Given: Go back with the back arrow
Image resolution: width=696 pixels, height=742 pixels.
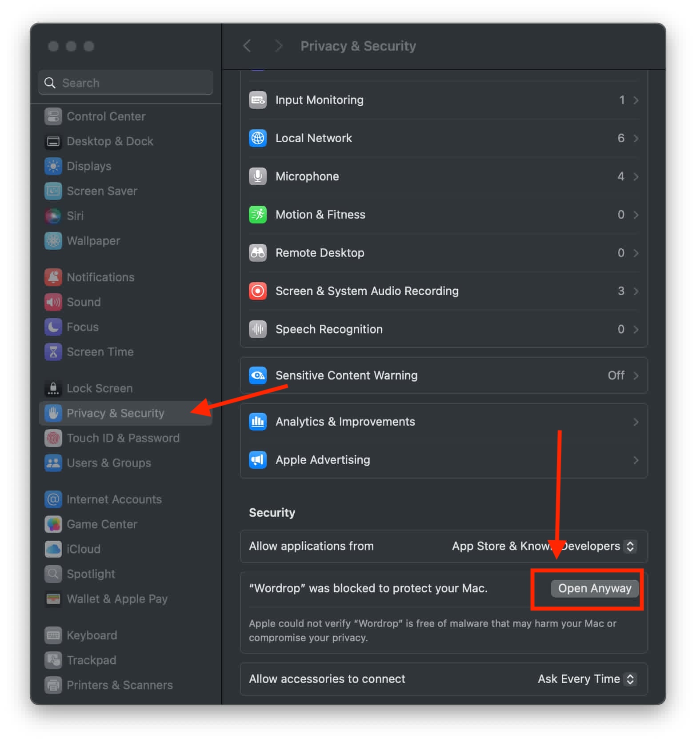Looking at the screenshot, I should [247, 46].
